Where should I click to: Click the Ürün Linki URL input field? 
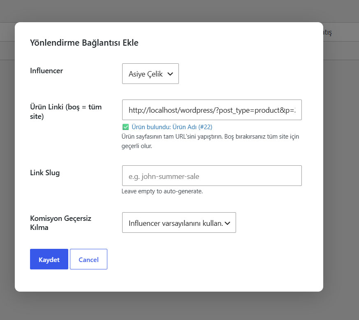click(212, 110)
